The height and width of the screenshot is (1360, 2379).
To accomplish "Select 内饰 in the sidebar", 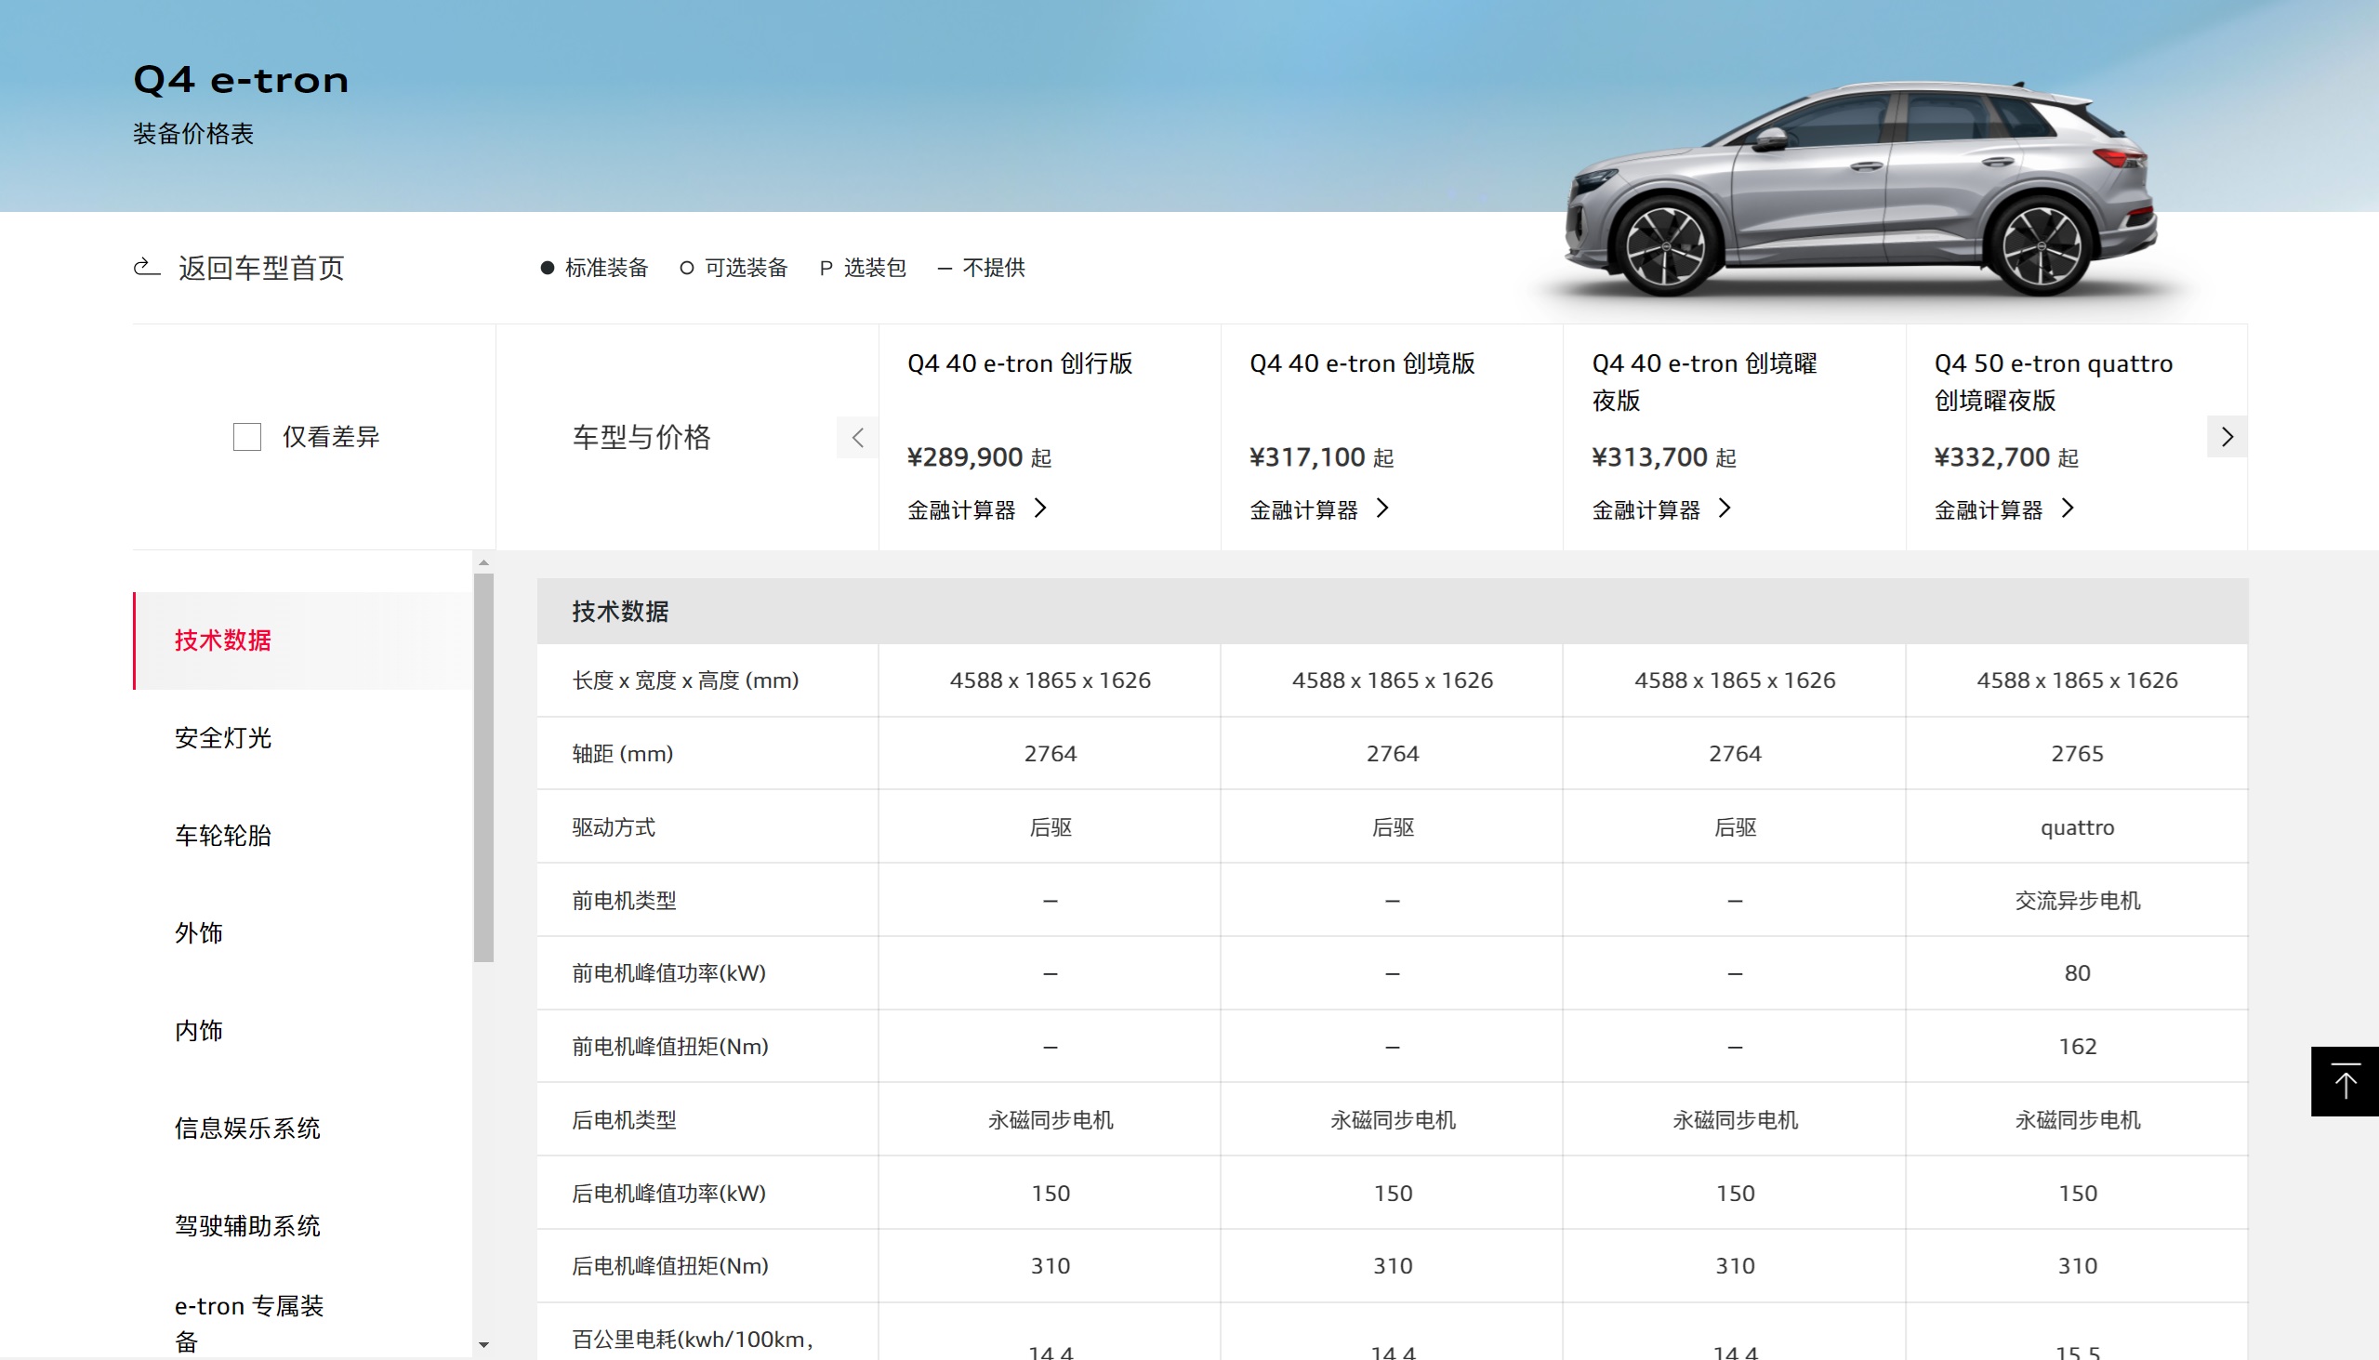I will click(x=199, y=1030).
